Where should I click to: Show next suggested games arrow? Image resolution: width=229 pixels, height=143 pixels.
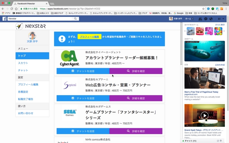tap(224, 31)
